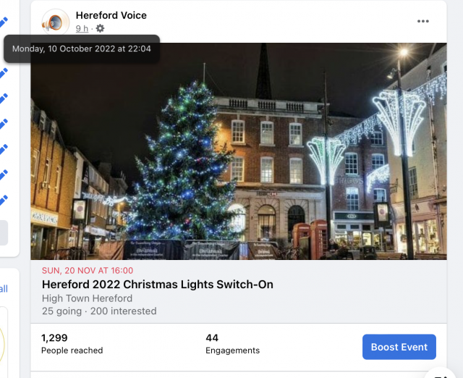This screenshot has height=378, width=463.
Task: Click the topmost pencil edit icon on left edge
Action: pyautogui.click(x=4, y=72)
